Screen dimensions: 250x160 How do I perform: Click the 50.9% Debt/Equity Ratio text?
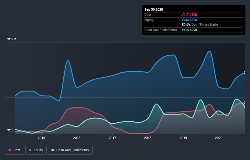coord(200,25)
